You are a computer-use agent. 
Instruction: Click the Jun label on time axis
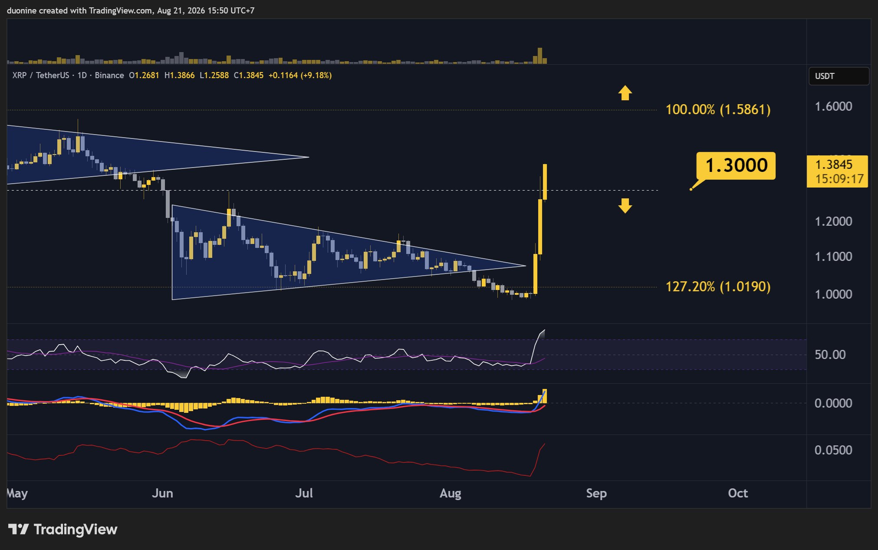[x=162, y=493]
